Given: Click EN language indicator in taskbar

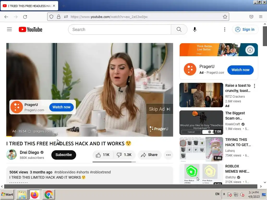Looking at the screenshot, I should click(217, 194).
